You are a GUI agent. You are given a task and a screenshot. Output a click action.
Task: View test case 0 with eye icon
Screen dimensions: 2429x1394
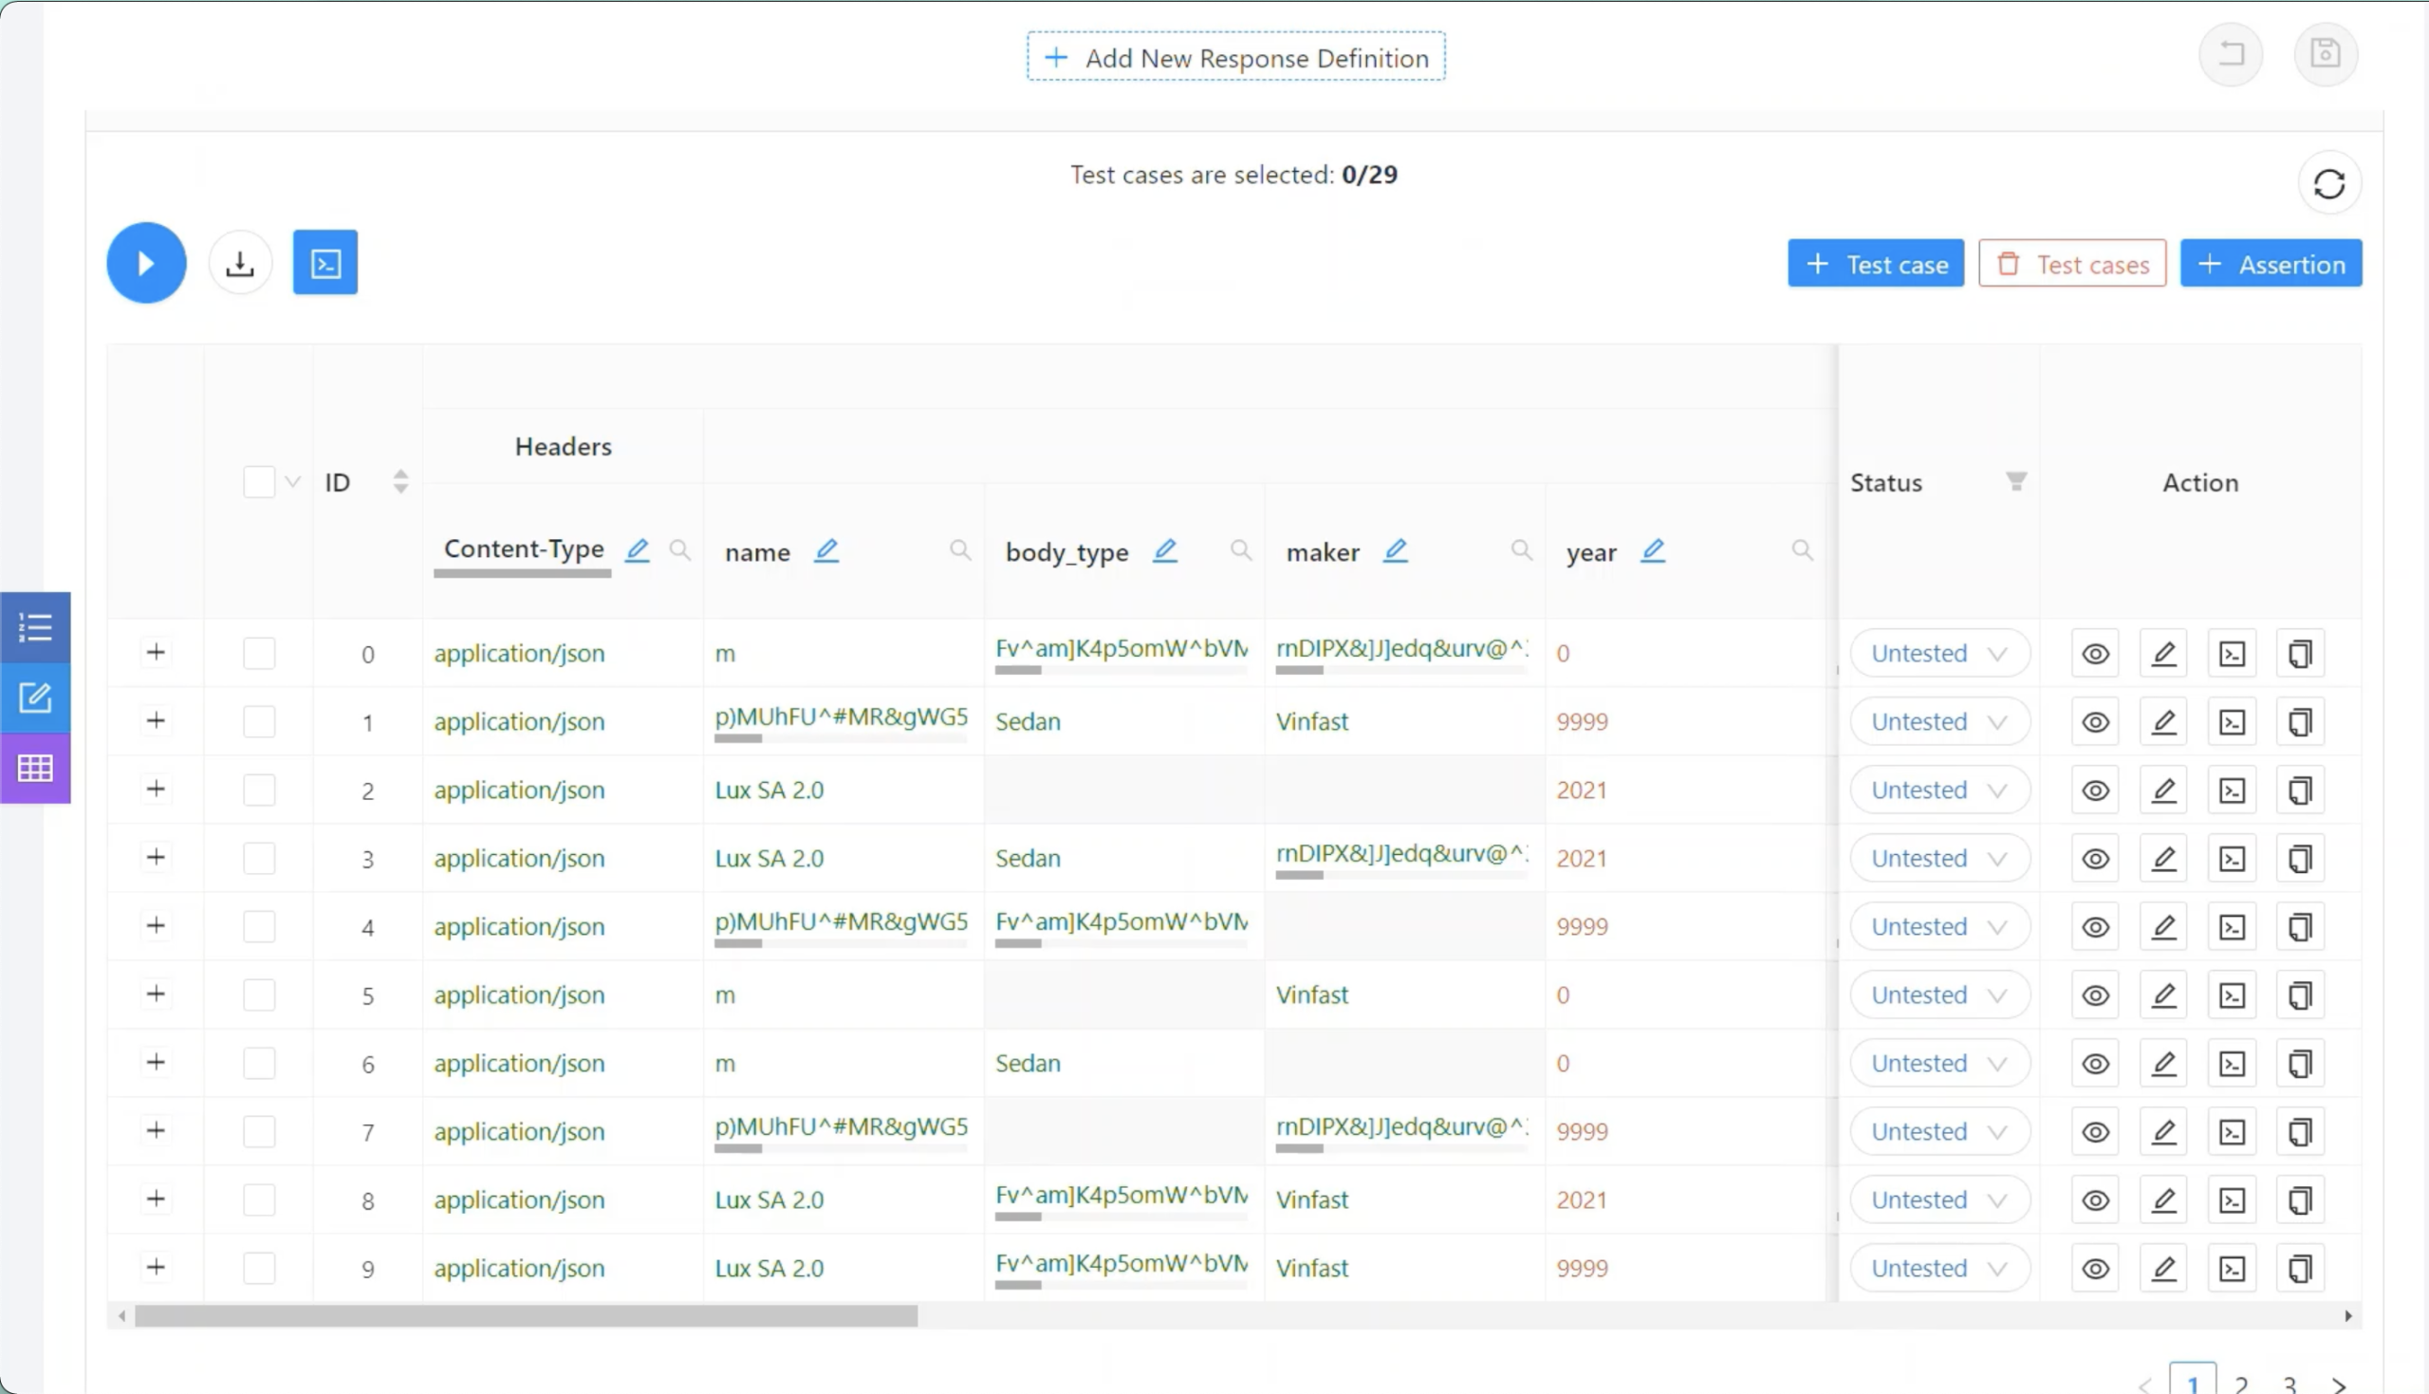pyautogui.click(x=2095, y=654)
